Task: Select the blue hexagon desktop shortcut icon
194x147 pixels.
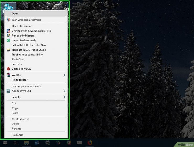Action: point(8,7)
